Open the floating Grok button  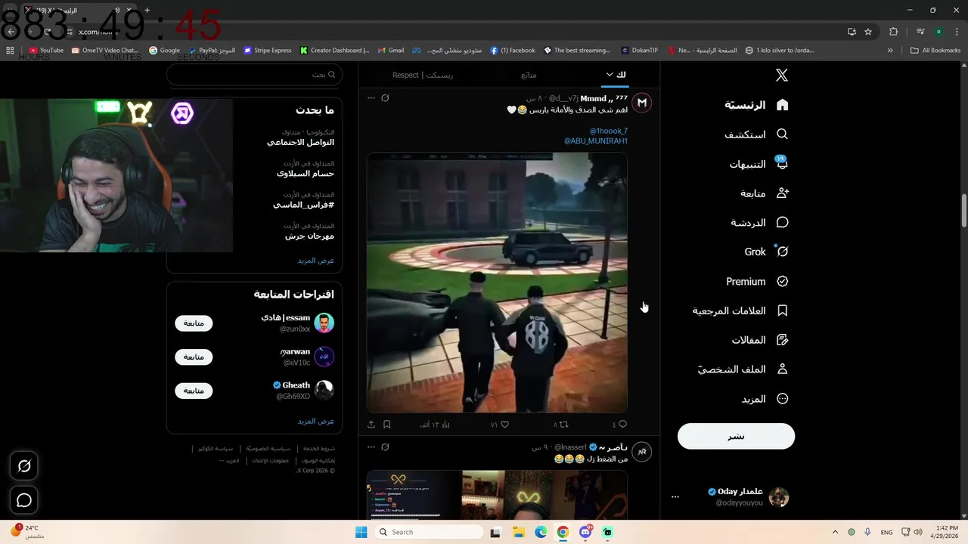point(24,466)
